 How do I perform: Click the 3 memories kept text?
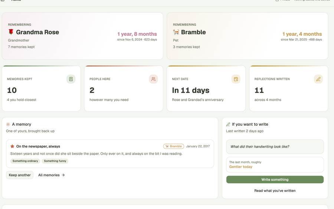click(186, 47)
